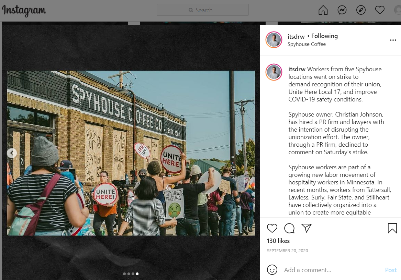Click the comment speech bubble icon
This screenshot has width=401, height=280.
(x=289, y=228)
